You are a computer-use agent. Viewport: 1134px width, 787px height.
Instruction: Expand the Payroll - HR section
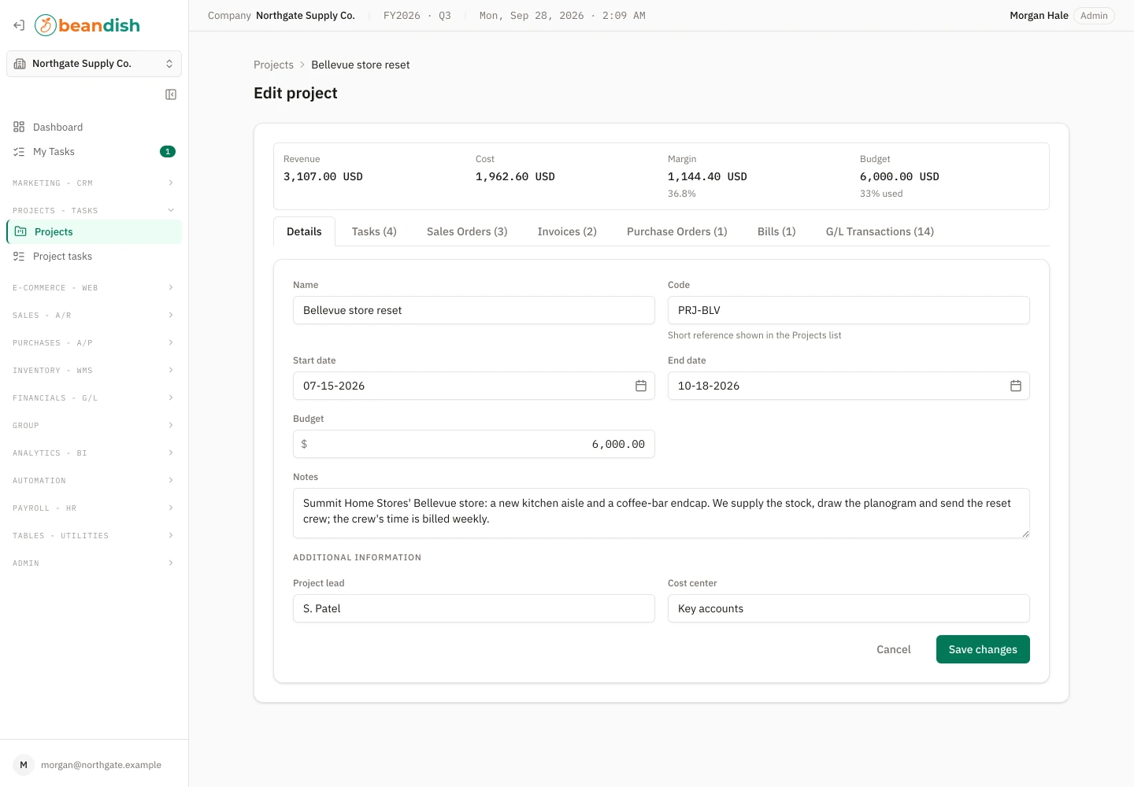(94, 508)
